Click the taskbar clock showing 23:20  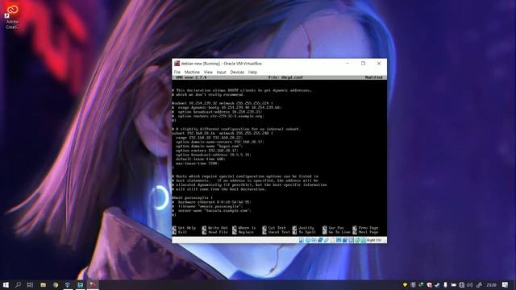(x=492, y=284)
